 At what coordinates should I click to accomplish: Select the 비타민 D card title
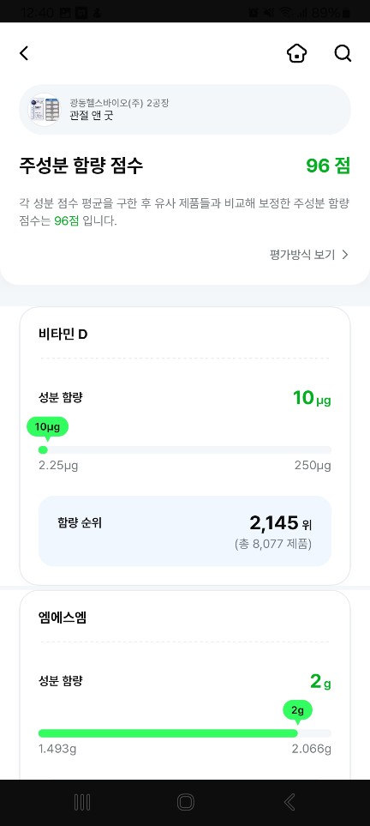point(63,334)
